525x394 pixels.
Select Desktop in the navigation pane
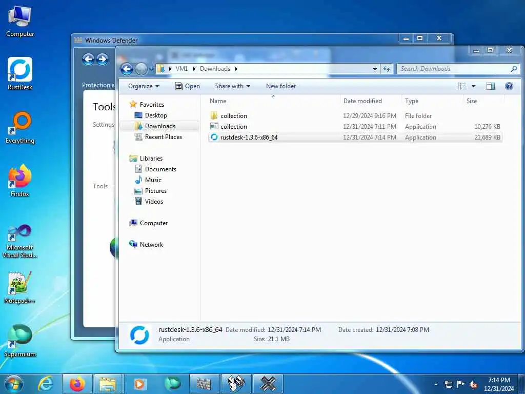coord(156,115)
